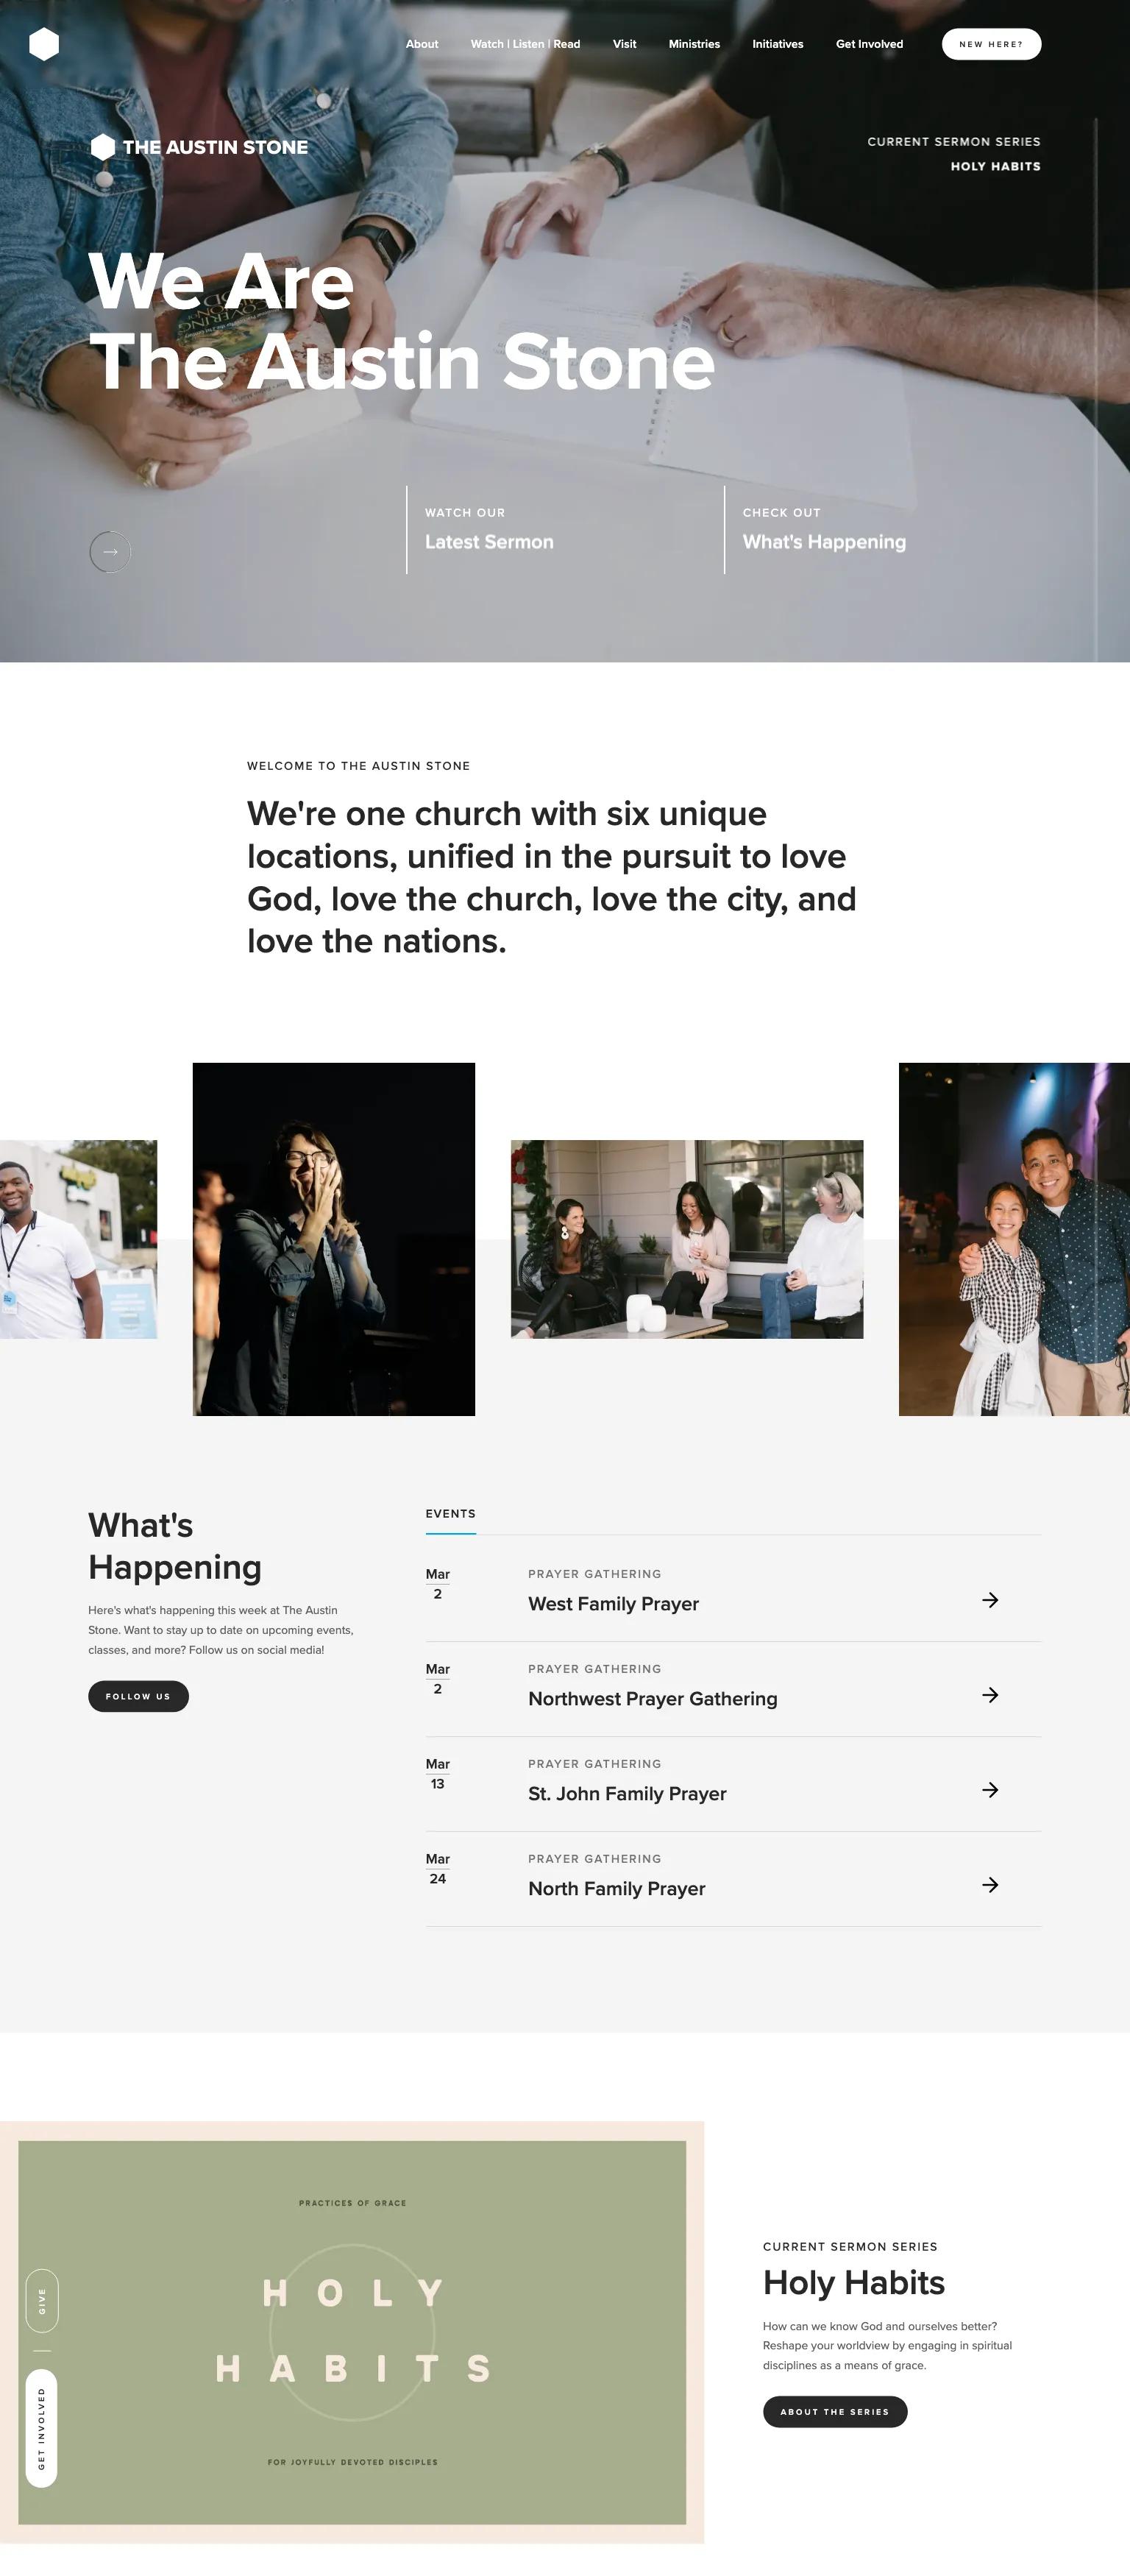Click Northwest Prayer Gathering event title
Image resolution: width=1130 pixels, height=2576 pixels.
point(652,1699)
